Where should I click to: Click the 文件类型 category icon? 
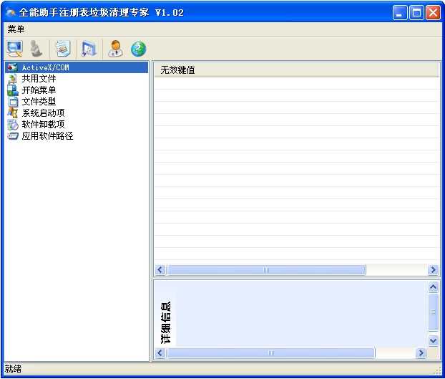click(13, 102)
